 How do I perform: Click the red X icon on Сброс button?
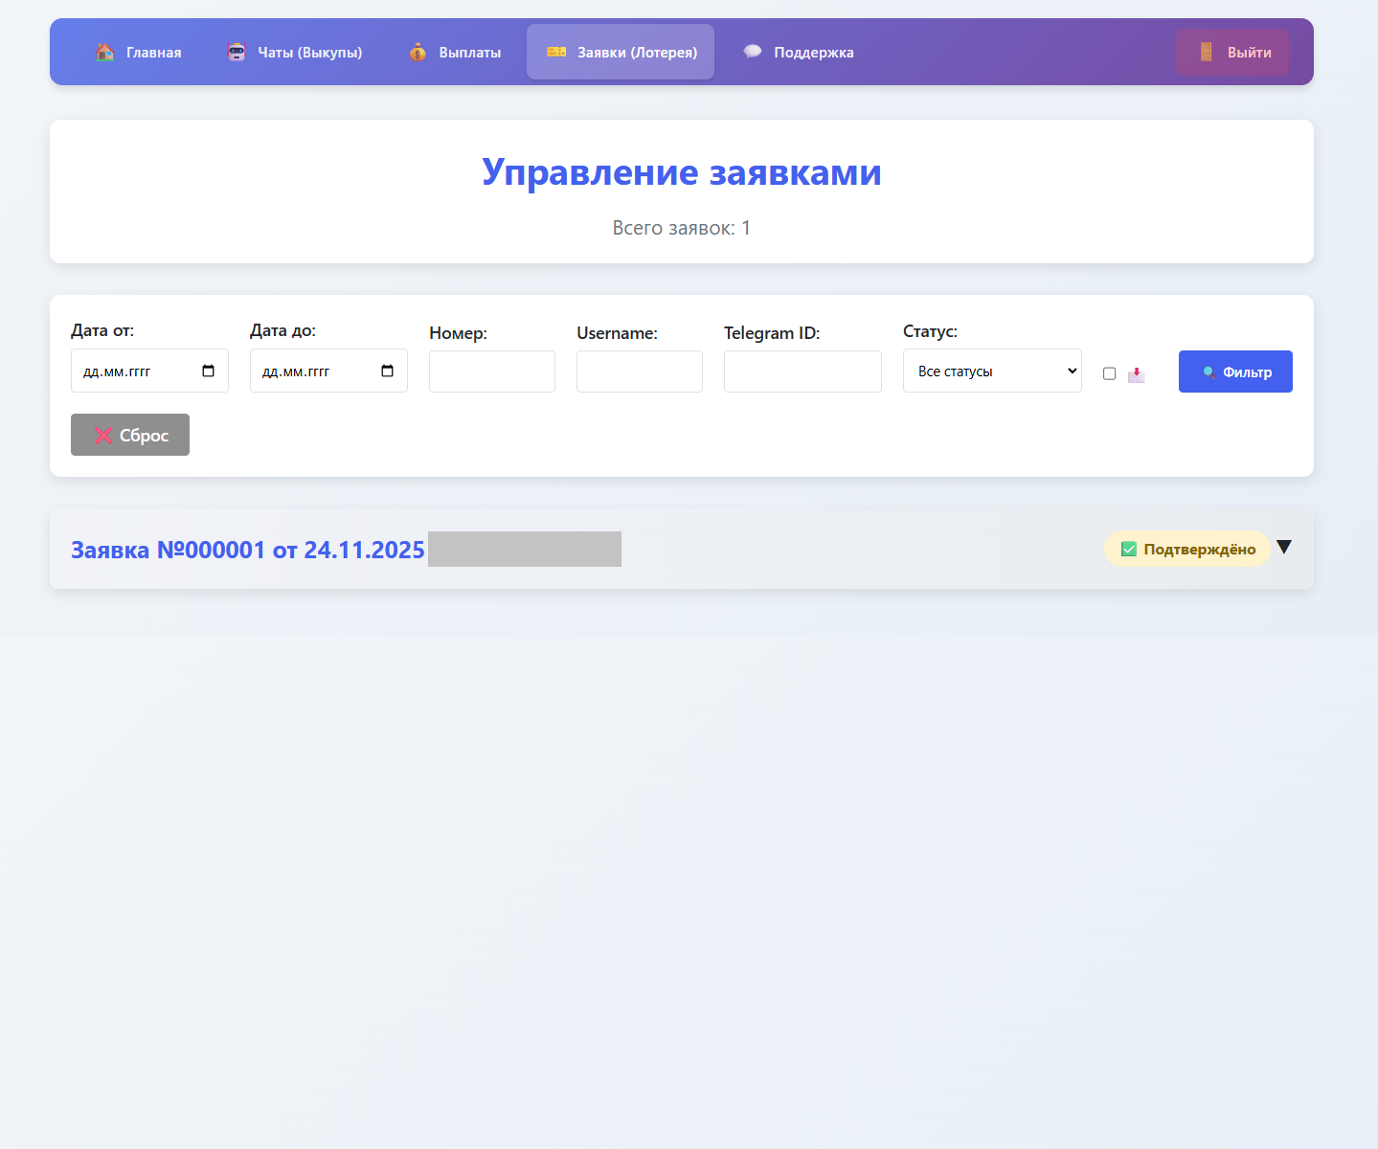(103, 435)
